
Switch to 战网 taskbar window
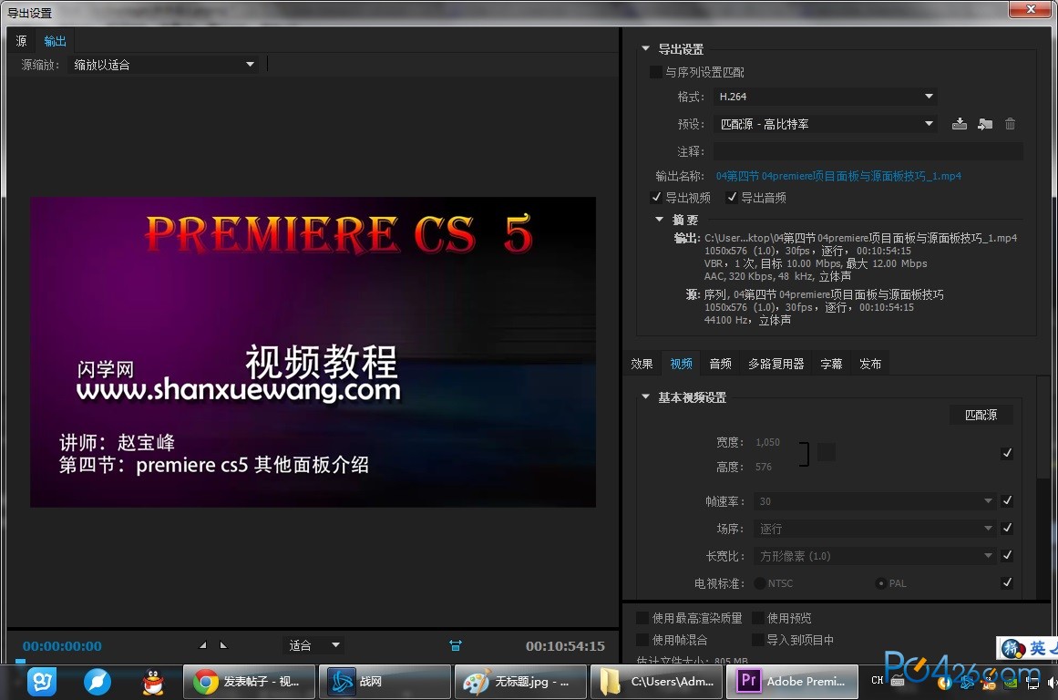(385, 681)
